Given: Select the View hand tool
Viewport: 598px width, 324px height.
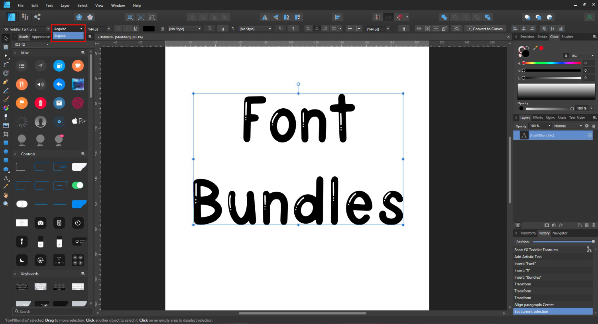Looking at the screenshot, I should click(x=6, y=195).
